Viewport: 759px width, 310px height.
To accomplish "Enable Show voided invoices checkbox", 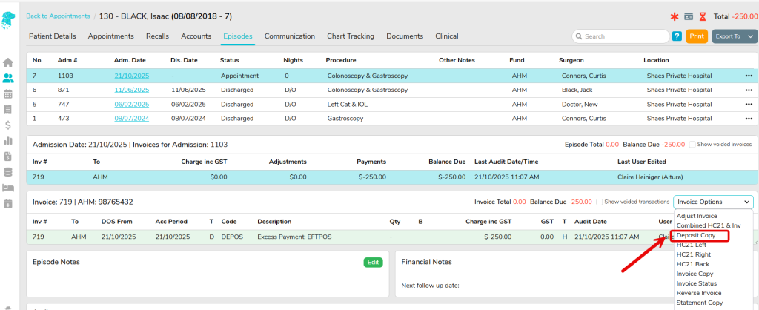I will [692, 145].
